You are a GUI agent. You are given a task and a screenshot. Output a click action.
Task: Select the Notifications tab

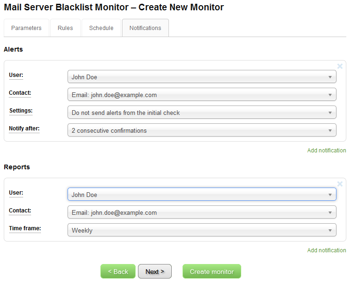pos(145,28)
